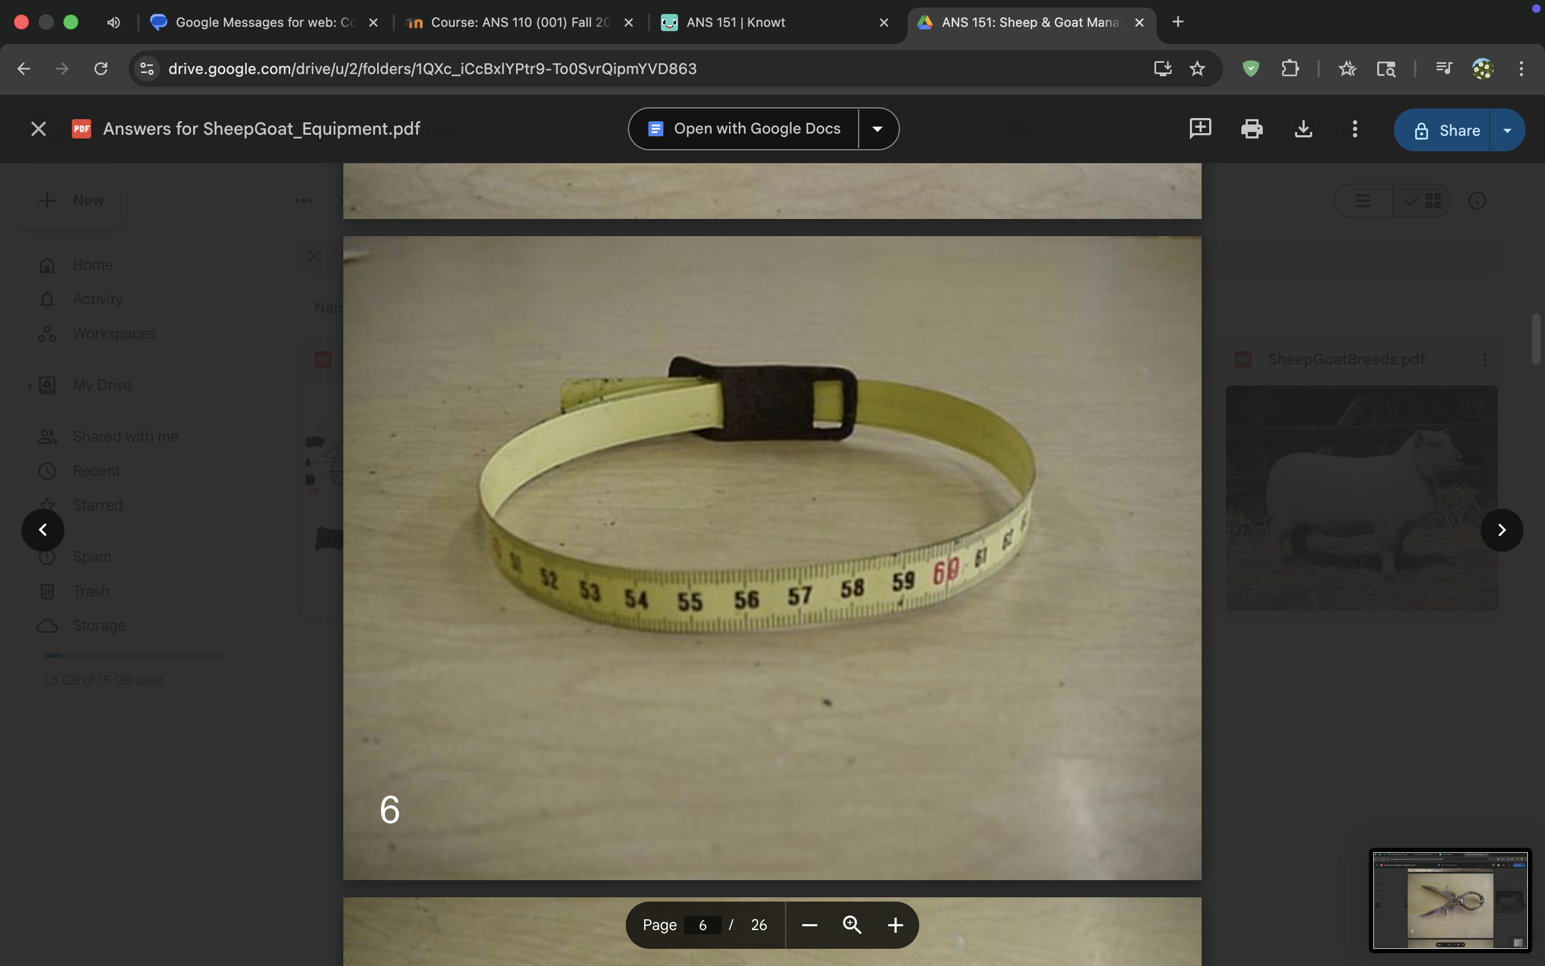Screen dimensions: 1545x966
Task: Zoom out with the minus icon
Action: click(810, 925)
